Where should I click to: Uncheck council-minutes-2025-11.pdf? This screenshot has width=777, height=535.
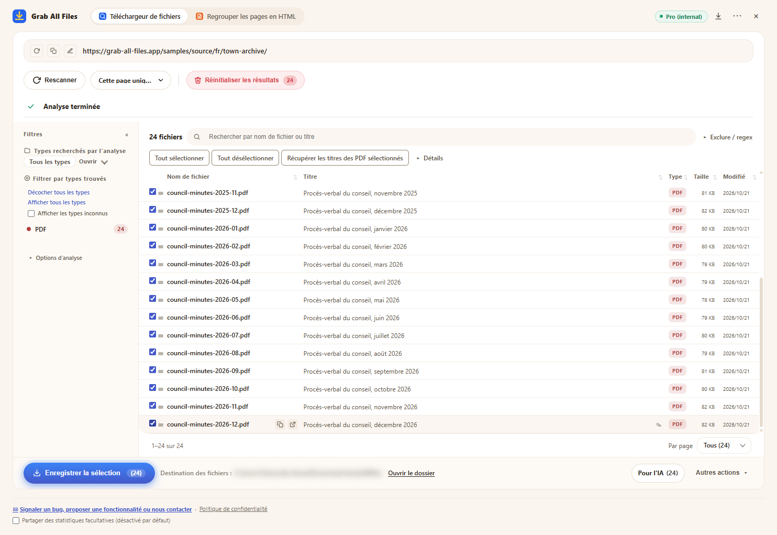pyautogui.click(x=152, y=192)
